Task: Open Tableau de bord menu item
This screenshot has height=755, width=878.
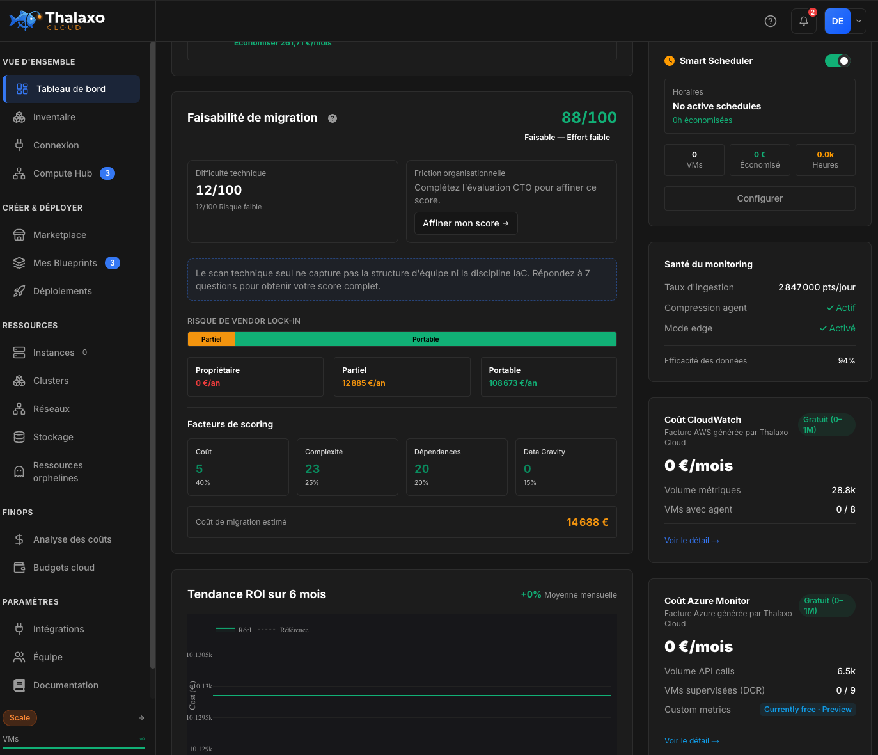Action: pos(72,89)
